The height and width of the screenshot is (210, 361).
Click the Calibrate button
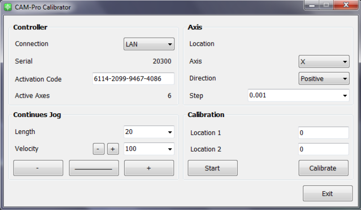324,168
